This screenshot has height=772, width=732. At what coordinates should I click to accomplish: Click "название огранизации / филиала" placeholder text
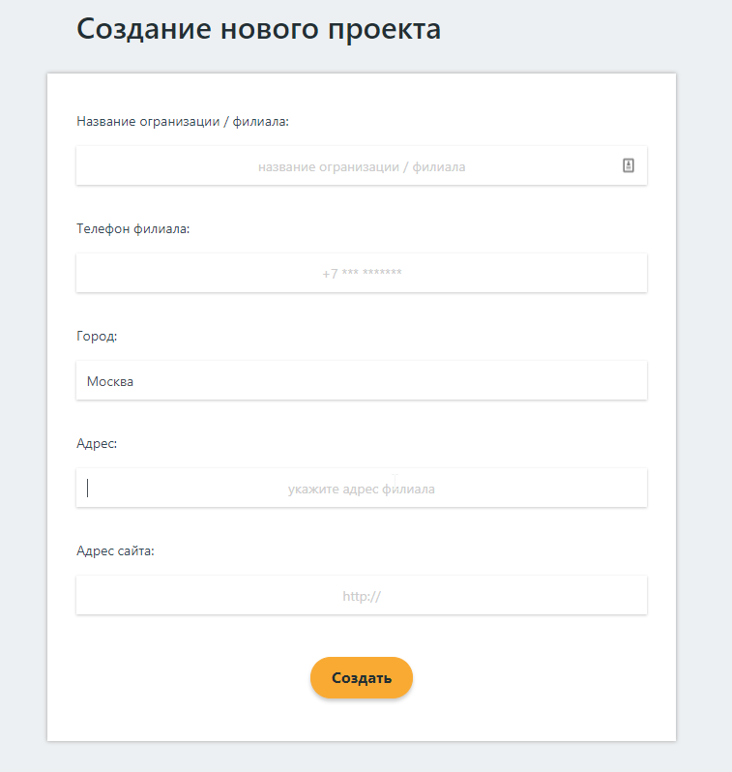pyautogui.click(x=362, y=167)
